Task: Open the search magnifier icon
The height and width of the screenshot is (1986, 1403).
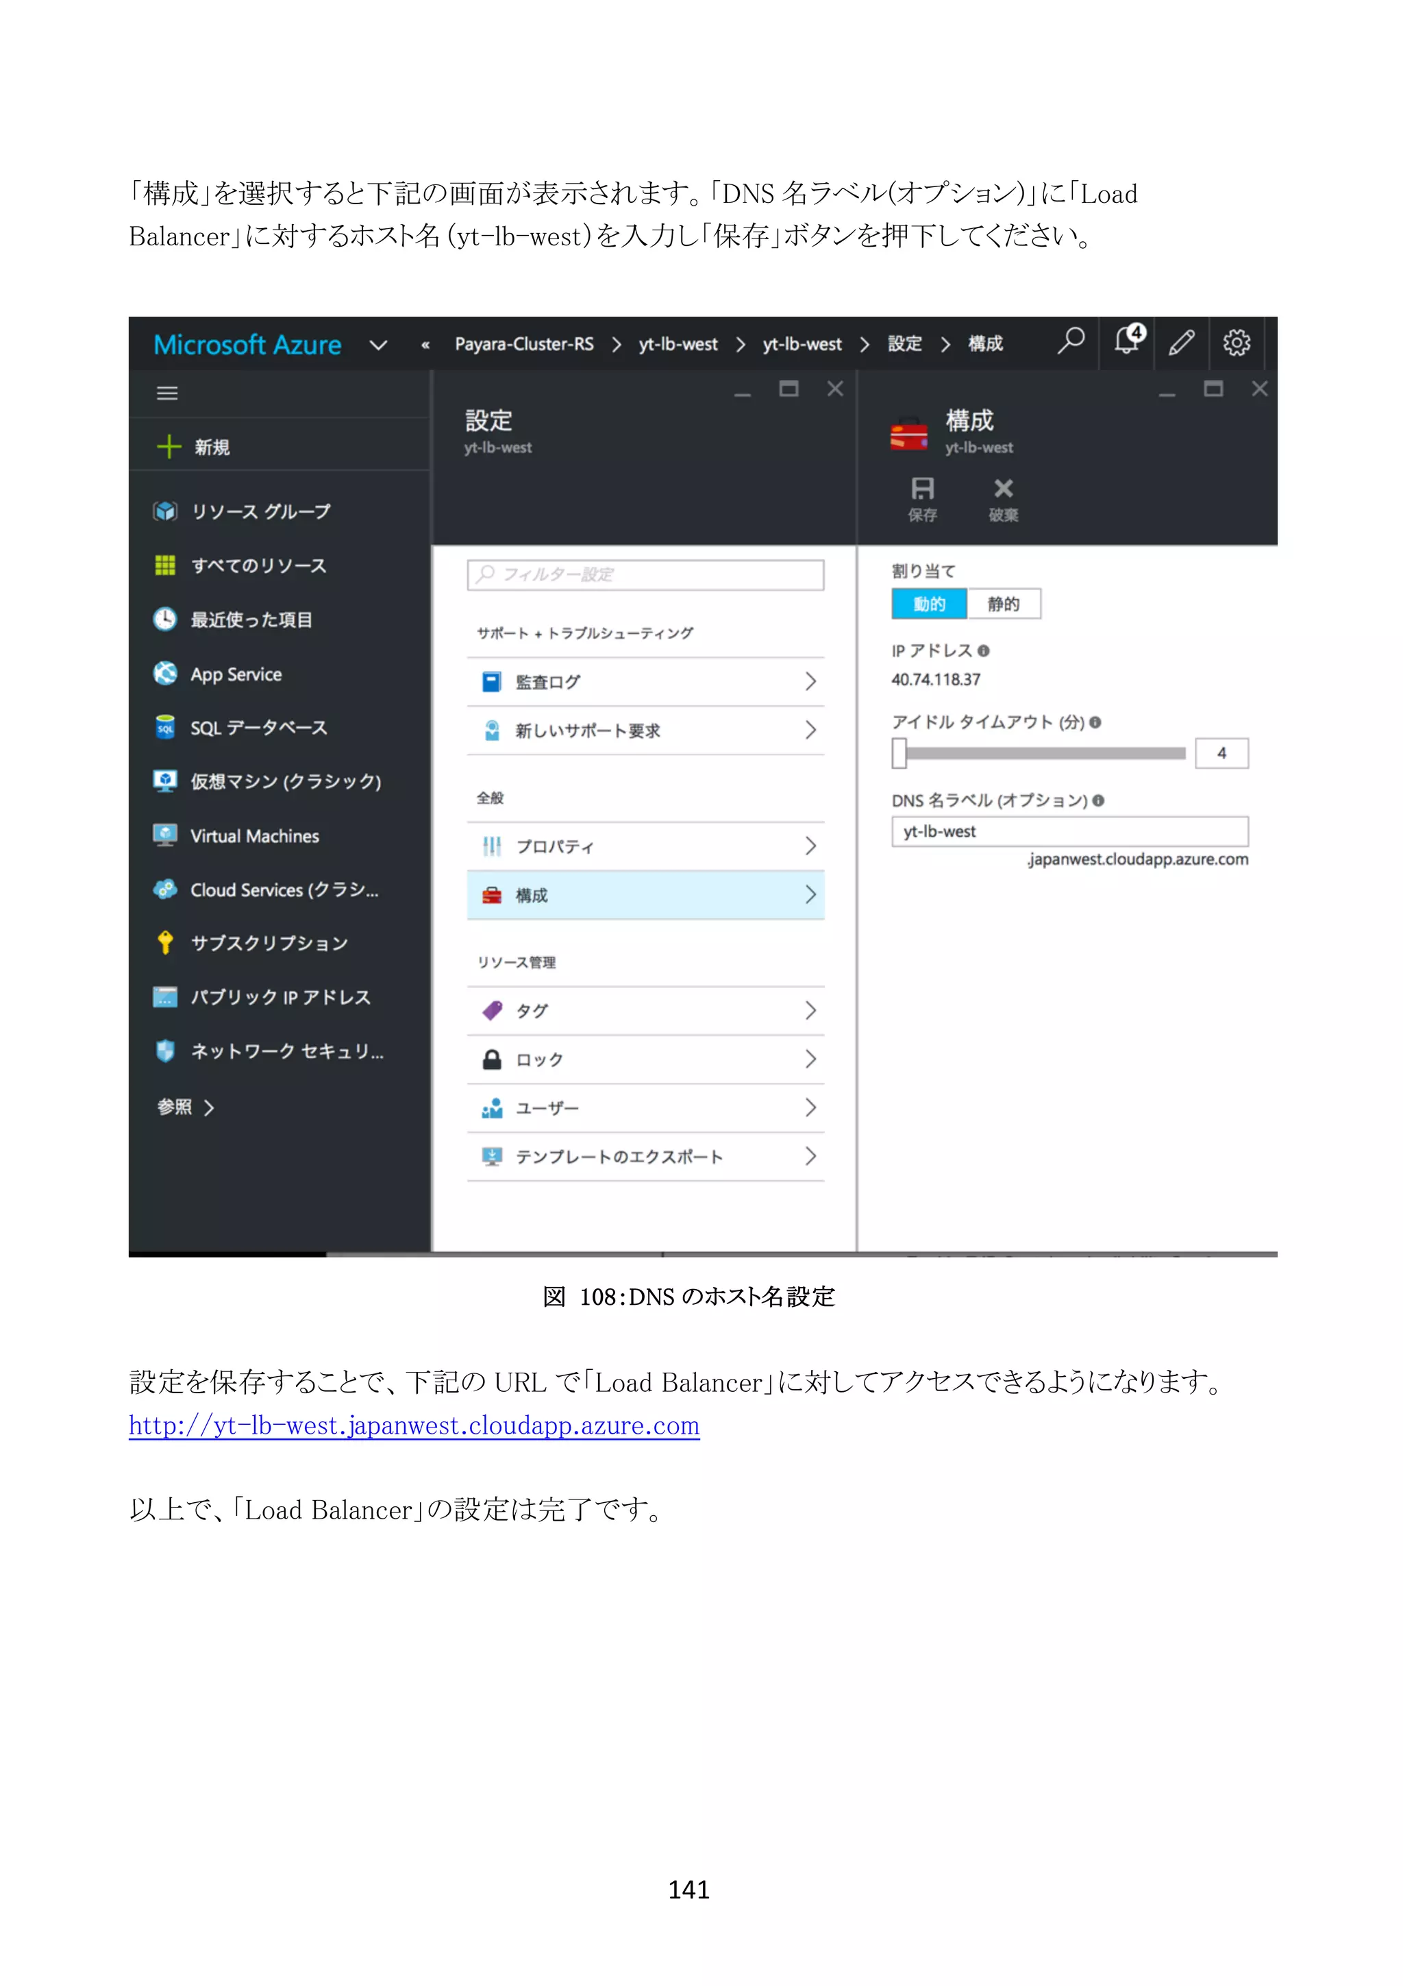Action: click(x=1071, y=341)
